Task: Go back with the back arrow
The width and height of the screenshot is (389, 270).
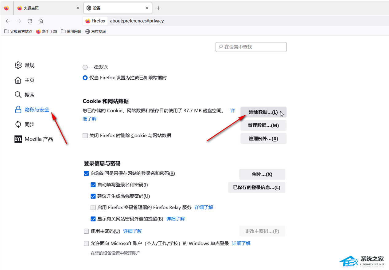Action: pyautogui.click(x=8, y=21)
